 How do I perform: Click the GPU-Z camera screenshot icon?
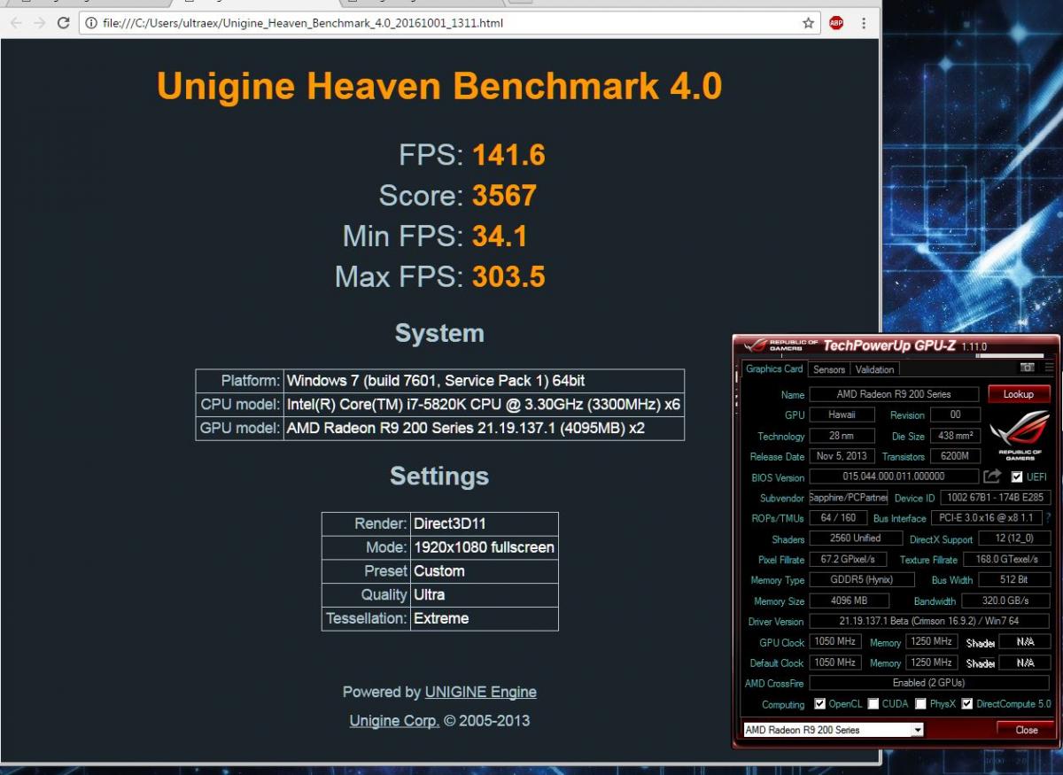1027,367
